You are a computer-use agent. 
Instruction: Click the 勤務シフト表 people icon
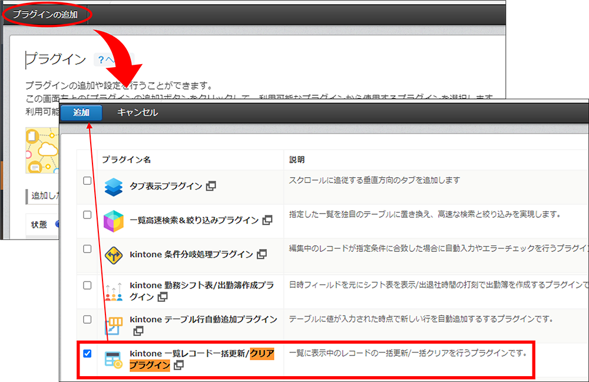pyautogui.click(x=114, y=292)
